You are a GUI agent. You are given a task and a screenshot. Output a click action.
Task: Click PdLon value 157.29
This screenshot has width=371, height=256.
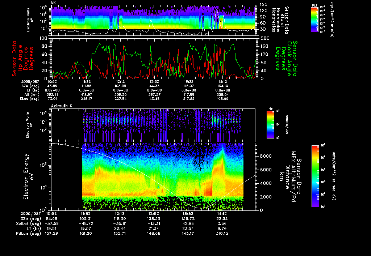tap(51, 234)
